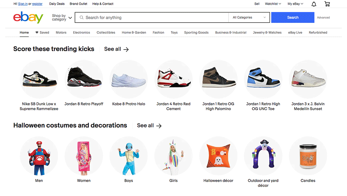Click the notifications bell icon
Viewport: 347px width, 196px height.
[314, 4]
